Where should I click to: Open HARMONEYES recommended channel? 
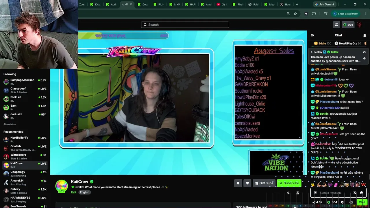coord(25,199)
